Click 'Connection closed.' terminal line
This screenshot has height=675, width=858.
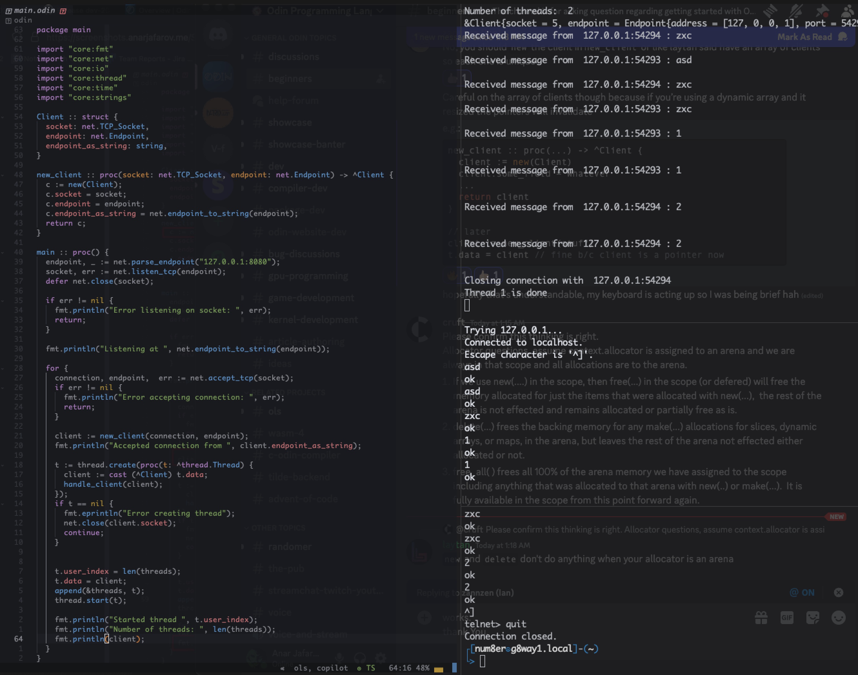[511, 636]
